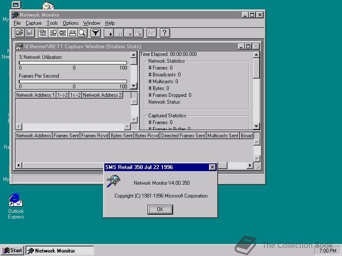The height and width of the screenshot is (256, 342).
Task: Click the statistics pane scroll down arrow
Action: pyautogui.click(x=256, y=126)
